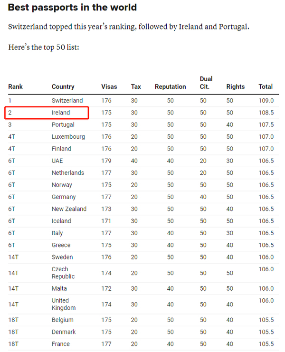Screen dimensions: 285x352
Task: Click the Tax column header
Action: click(x=136, y=86)
